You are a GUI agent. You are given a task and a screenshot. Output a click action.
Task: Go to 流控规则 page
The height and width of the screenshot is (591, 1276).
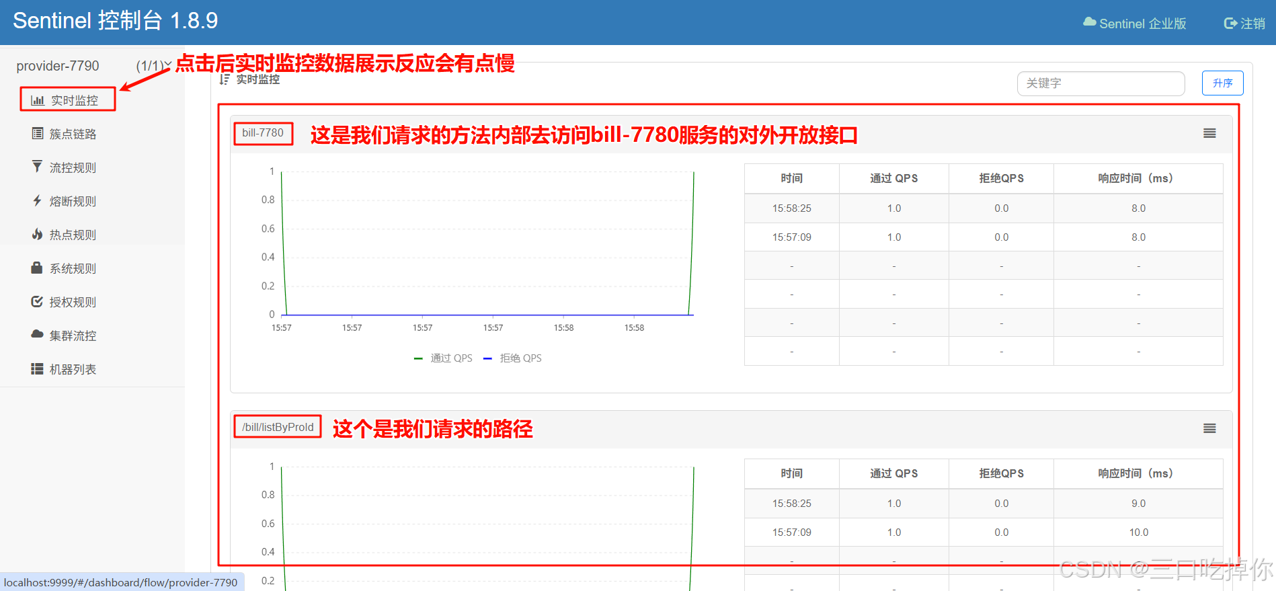(73, 167)
